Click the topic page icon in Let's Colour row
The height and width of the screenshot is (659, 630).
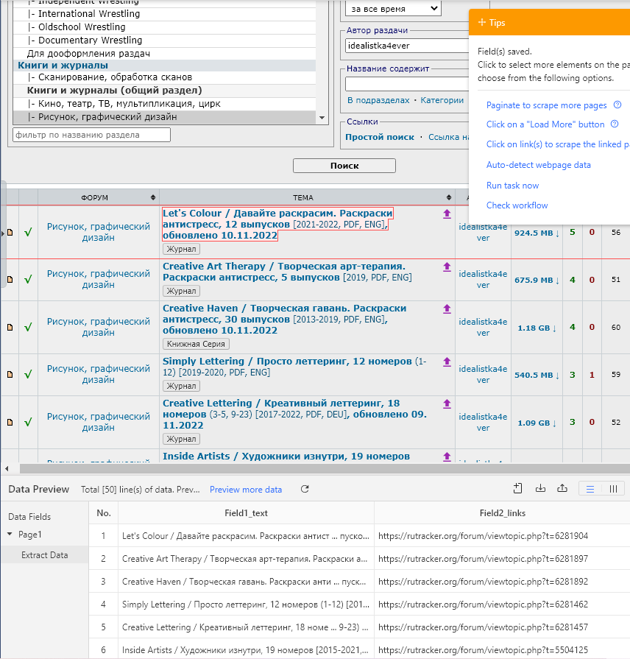pyautogui.click(x=10, y=233)
